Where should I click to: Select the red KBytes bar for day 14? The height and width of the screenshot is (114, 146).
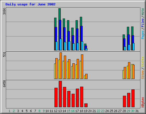click(64, 97)
